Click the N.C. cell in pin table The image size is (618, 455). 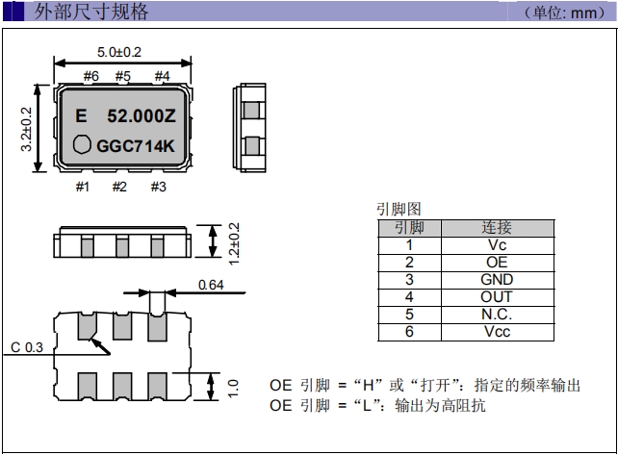point(497,315)
